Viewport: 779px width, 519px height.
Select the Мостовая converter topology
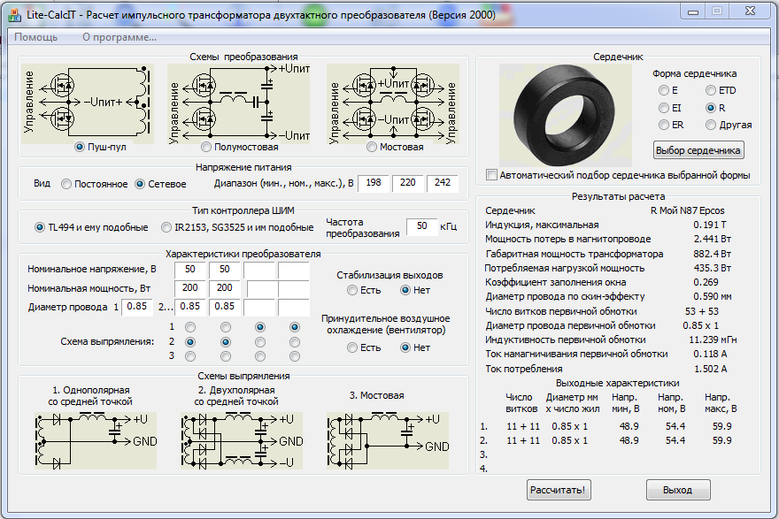pos(372,147)
